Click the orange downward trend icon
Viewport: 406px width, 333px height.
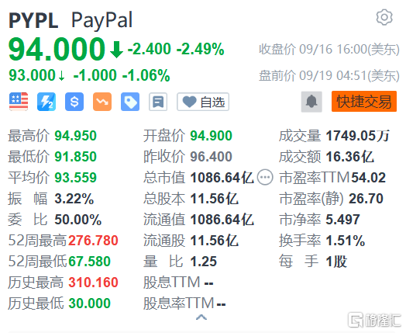(102, 102)
